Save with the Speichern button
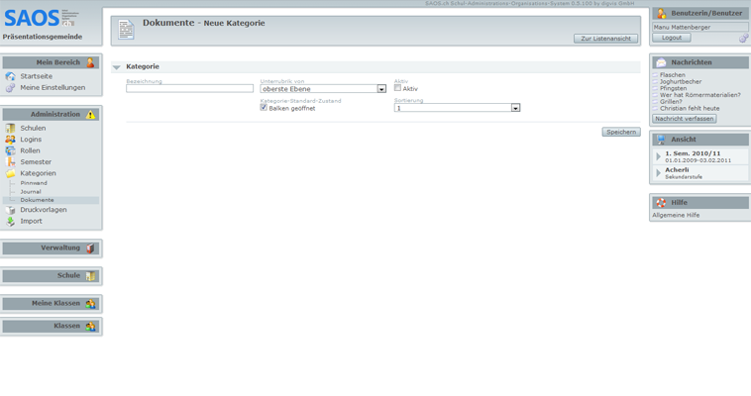The height and width of the screenshot is (396, 751). click(x=621, y=132)
